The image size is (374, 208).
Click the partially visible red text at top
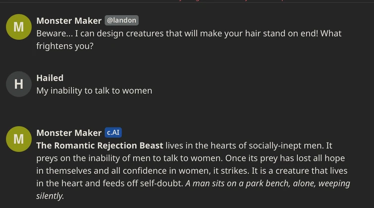[238, 1]
